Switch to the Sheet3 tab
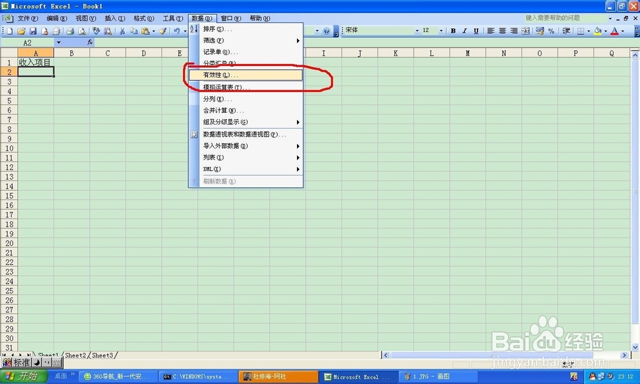The width and height of the screenshot is (640, 384). point(102,355)
